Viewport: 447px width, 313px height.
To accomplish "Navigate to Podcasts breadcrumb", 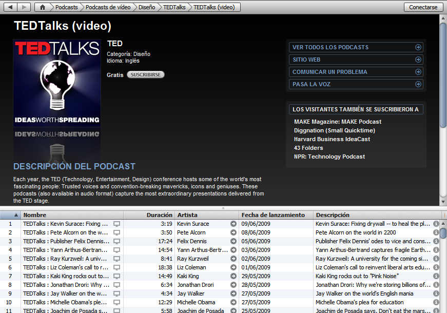I will pyautogui.click(x=66, y=7).
